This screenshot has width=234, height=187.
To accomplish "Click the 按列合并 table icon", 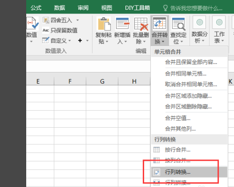I will (156, 160).
